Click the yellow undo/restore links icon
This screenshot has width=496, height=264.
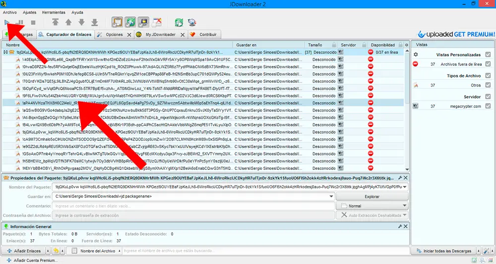[56, 251]
